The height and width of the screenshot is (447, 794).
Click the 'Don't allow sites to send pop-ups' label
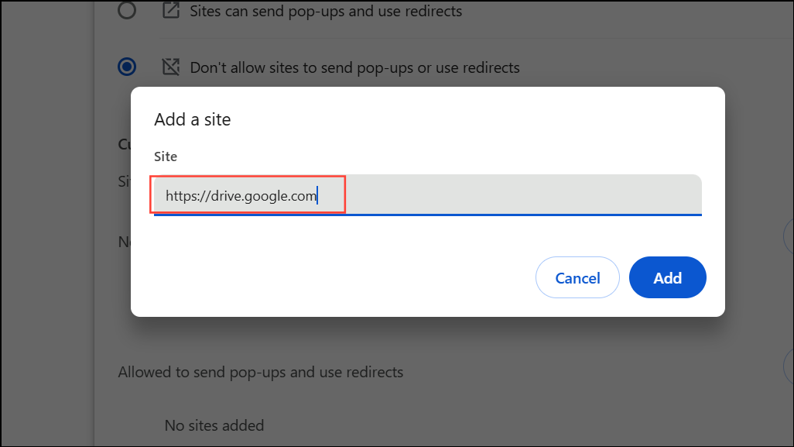coord(354,67)
